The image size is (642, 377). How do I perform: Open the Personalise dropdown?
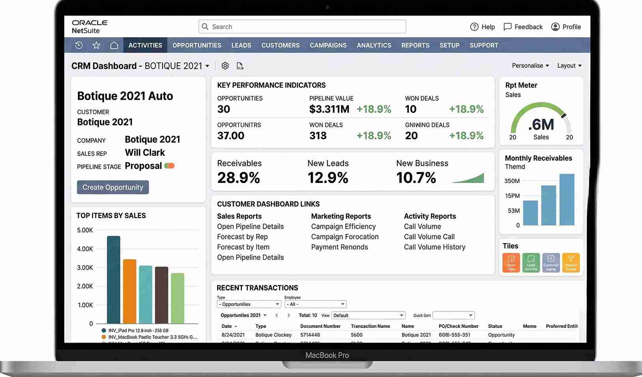coord(530,66)
